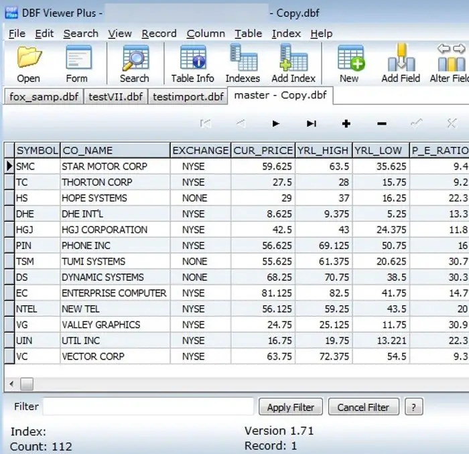This screenshot has width=469, height=454.
Task: Open Alter Field from the toolbar
Action: click(x=450, y=64)
